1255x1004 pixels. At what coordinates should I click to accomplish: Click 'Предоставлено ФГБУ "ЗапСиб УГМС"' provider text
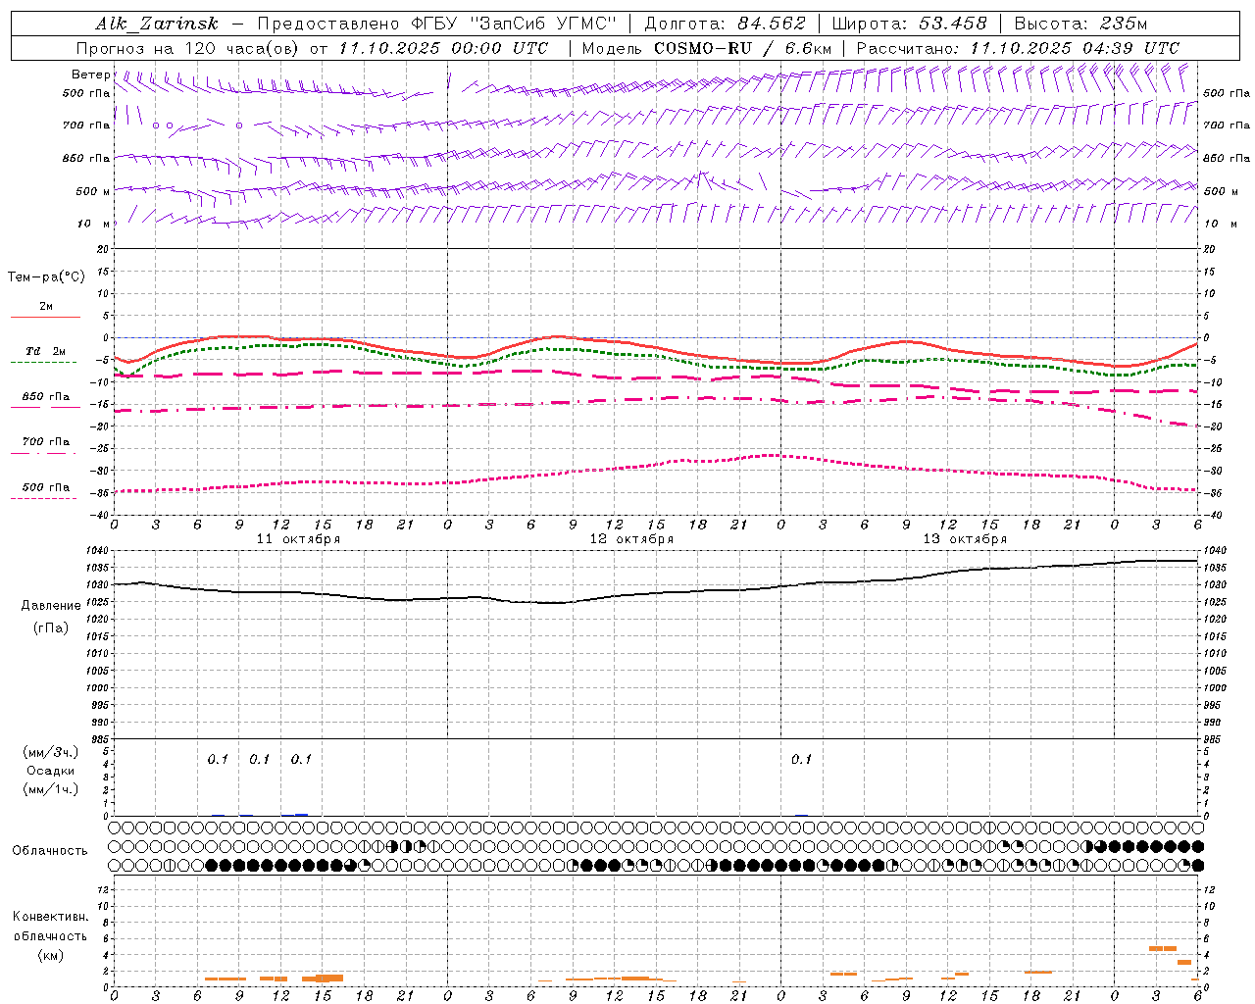point(436,24)
